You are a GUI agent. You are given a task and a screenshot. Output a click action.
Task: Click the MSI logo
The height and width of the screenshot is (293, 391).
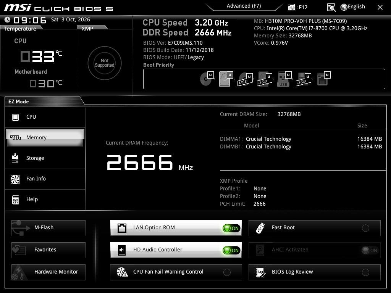click(x=18, y=8)
